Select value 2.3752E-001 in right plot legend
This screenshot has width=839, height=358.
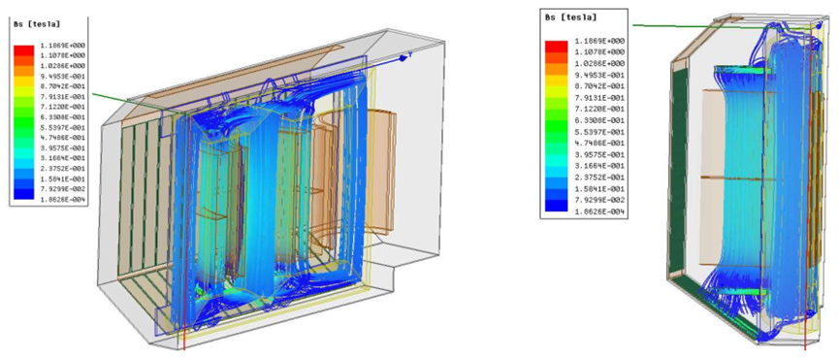599,178
